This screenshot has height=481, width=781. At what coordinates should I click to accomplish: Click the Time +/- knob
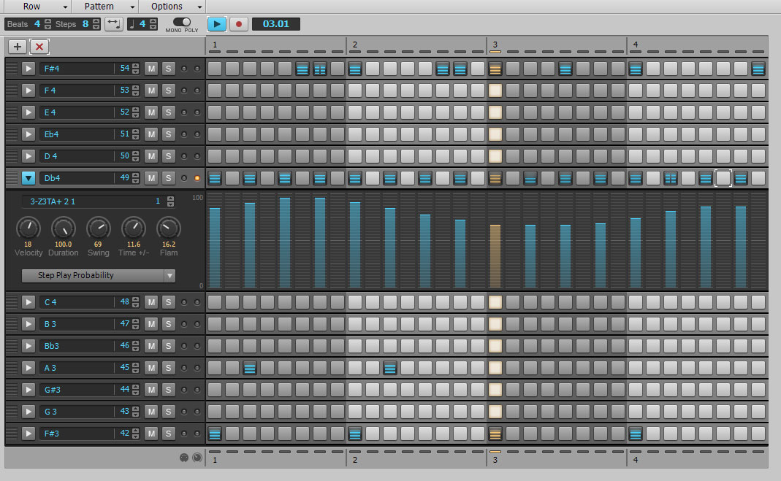(134, 228)
